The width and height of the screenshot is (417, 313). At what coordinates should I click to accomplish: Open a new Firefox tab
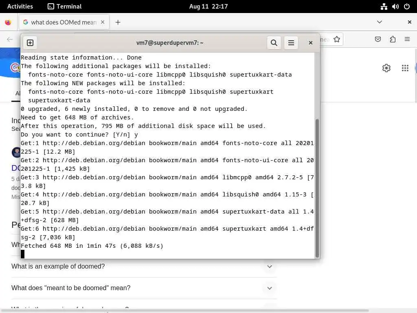click(118, 22)
